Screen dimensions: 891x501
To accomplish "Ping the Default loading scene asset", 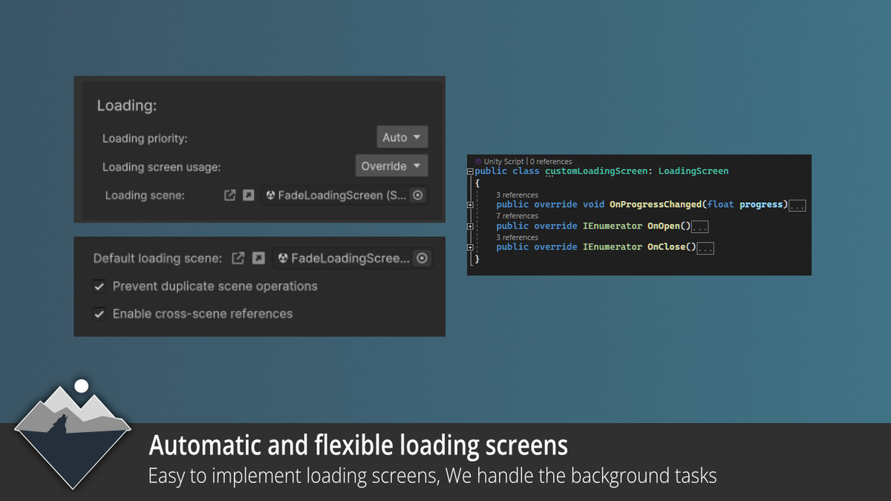I will click(x=256, y=258).
